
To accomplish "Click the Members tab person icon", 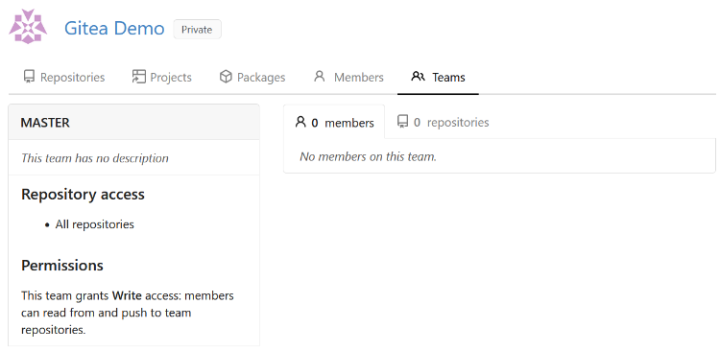I will pyautogui.click(x=319, y=76).
